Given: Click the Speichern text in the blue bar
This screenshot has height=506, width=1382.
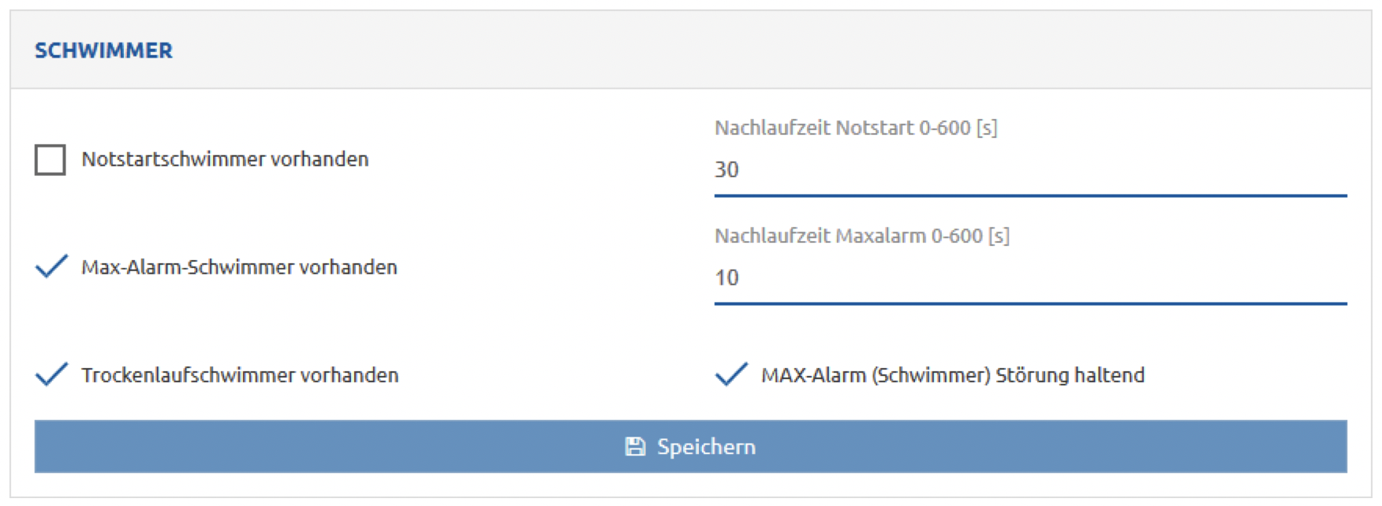Looking at the screenshot, I should [706, 448].
